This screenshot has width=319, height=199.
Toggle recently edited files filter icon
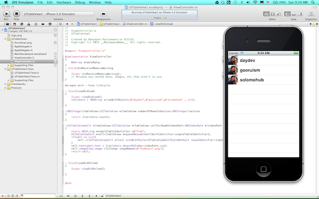tap(8, 196)
